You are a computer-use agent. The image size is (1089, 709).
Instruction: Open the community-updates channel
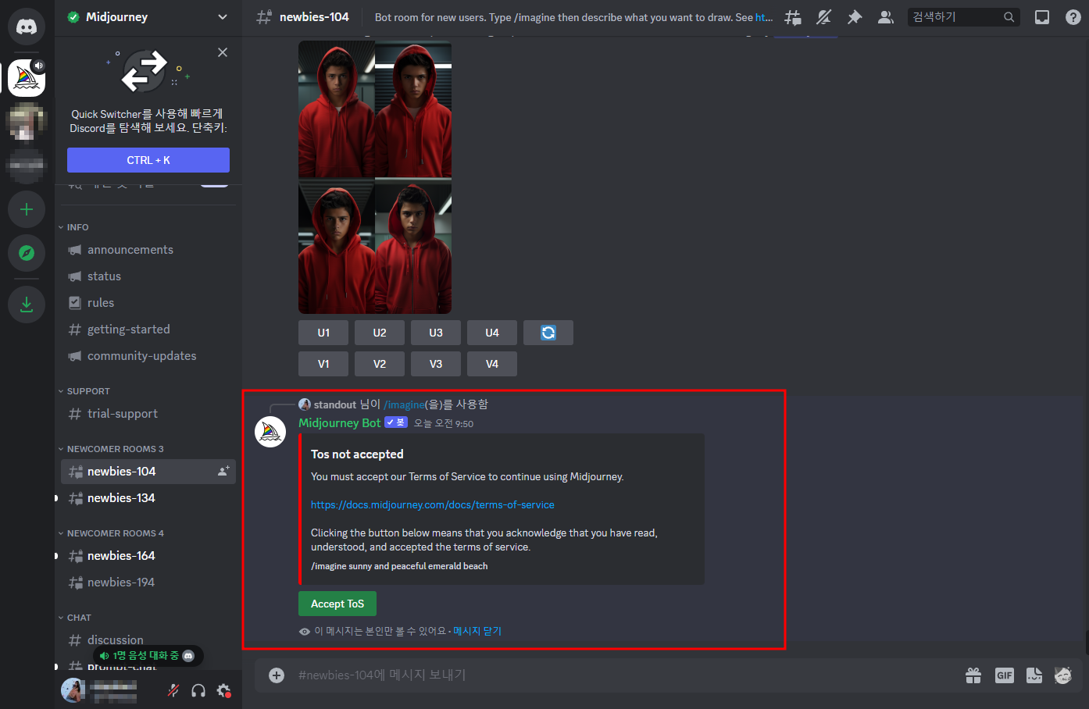pyautogui.click(x=148, y=356)
